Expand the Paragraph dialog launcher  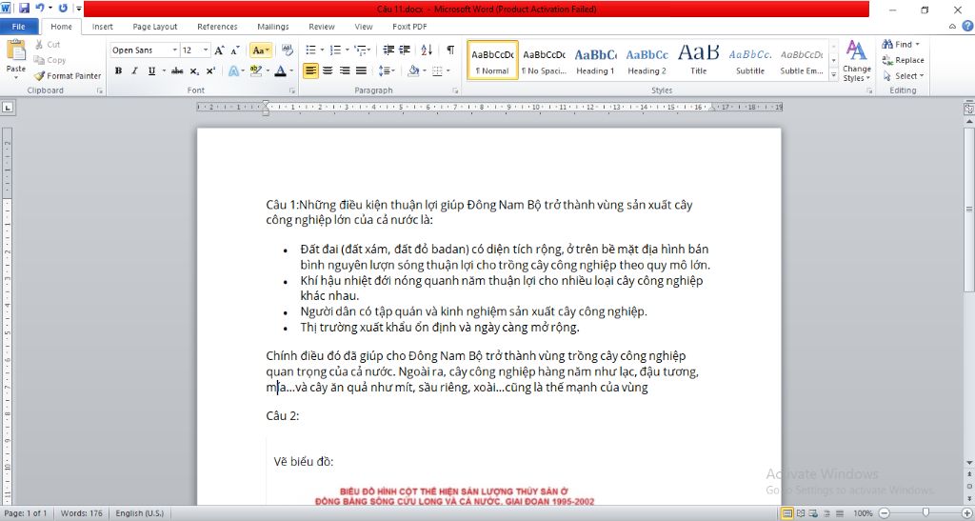tap(455, 90)
